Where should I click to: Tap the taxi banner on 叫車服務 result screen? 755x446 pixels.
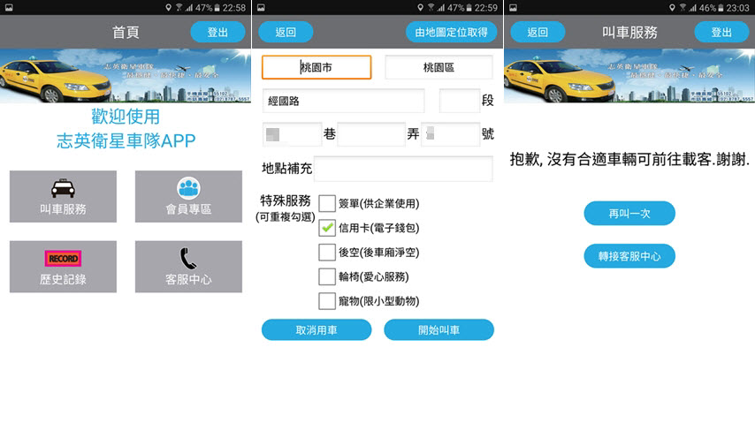coord(629,76)
